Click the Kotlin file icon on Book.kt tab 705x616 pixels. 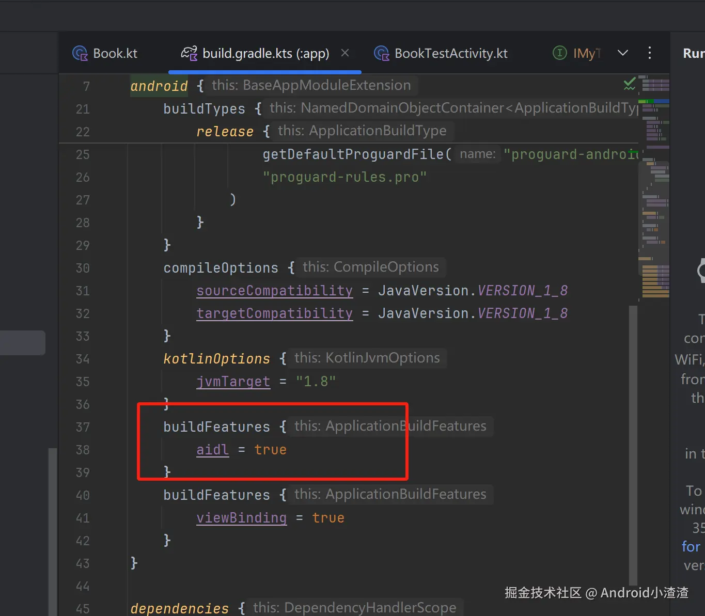[80, 53]
